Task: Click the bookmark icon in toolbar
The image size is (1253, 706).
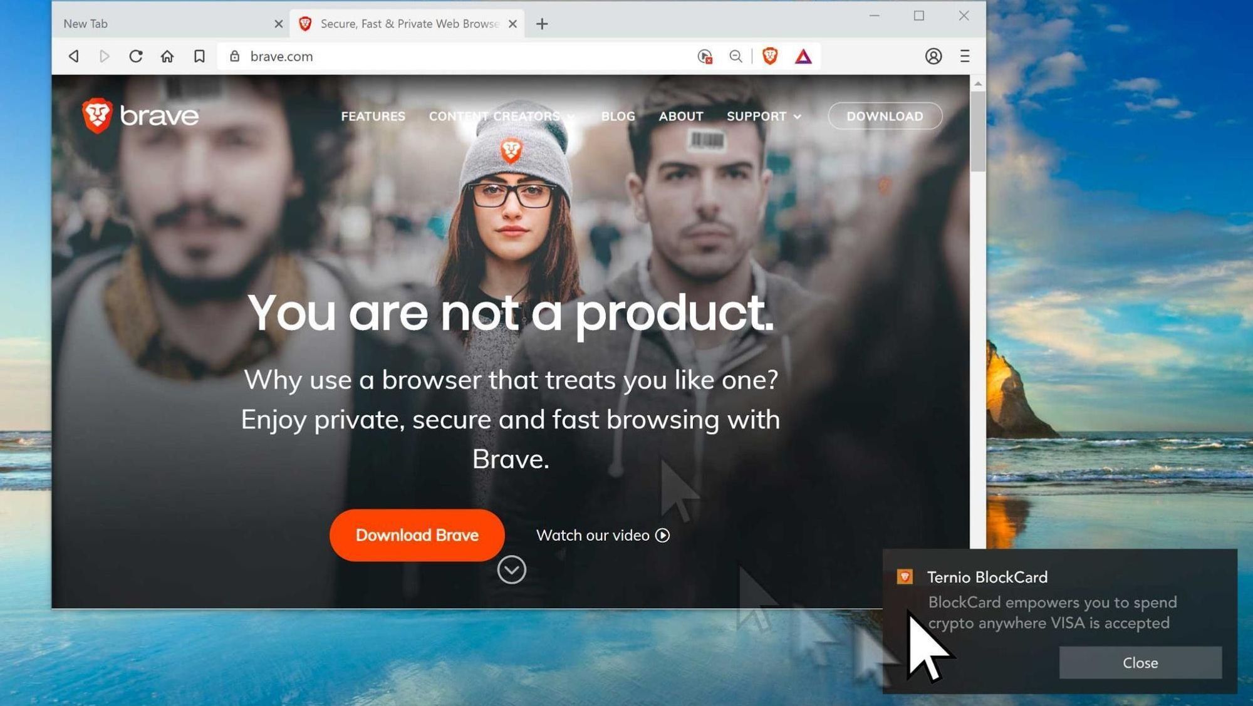Action: click(197, 55)
